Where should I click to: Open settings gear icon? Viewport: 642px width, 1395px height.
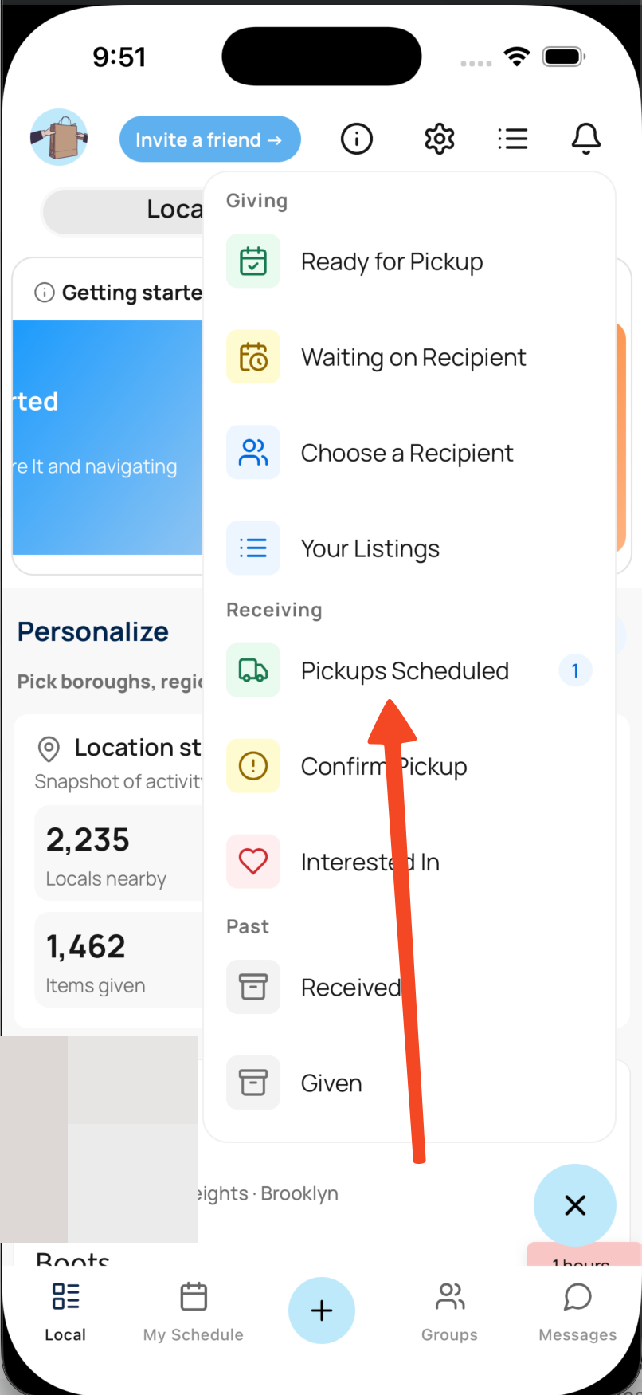(439, 139)
